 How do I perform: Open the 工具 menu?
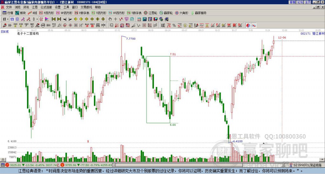tap(66, 7)
